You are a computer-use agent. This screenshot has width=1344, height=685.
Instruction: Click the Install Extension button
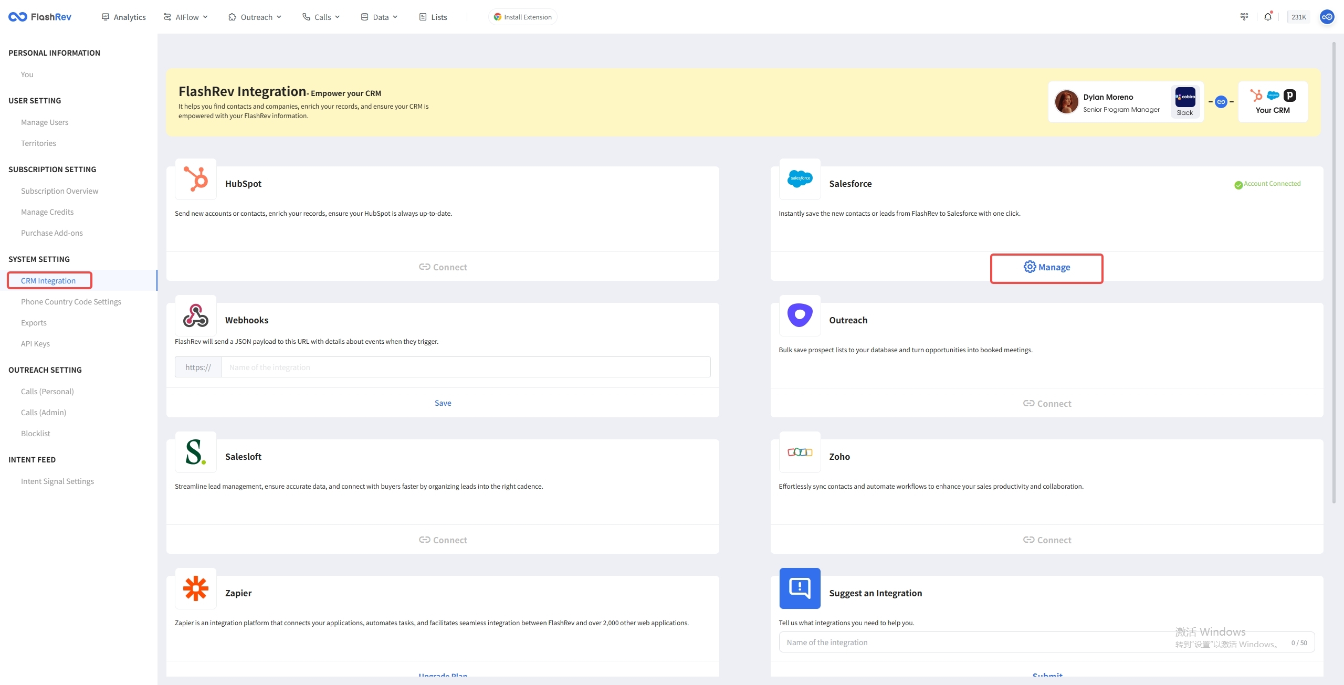click(x=522, y=17)
